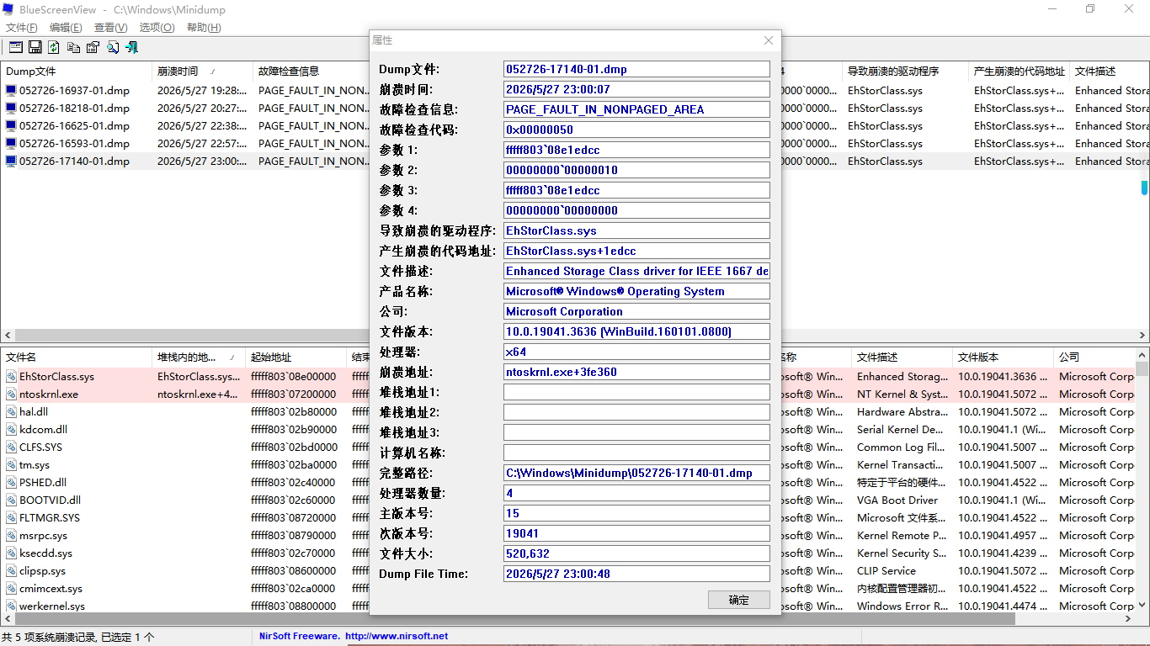The image size is (1150, 646).
Task: Open the 文件(F) menu
Action: point(22,28)
